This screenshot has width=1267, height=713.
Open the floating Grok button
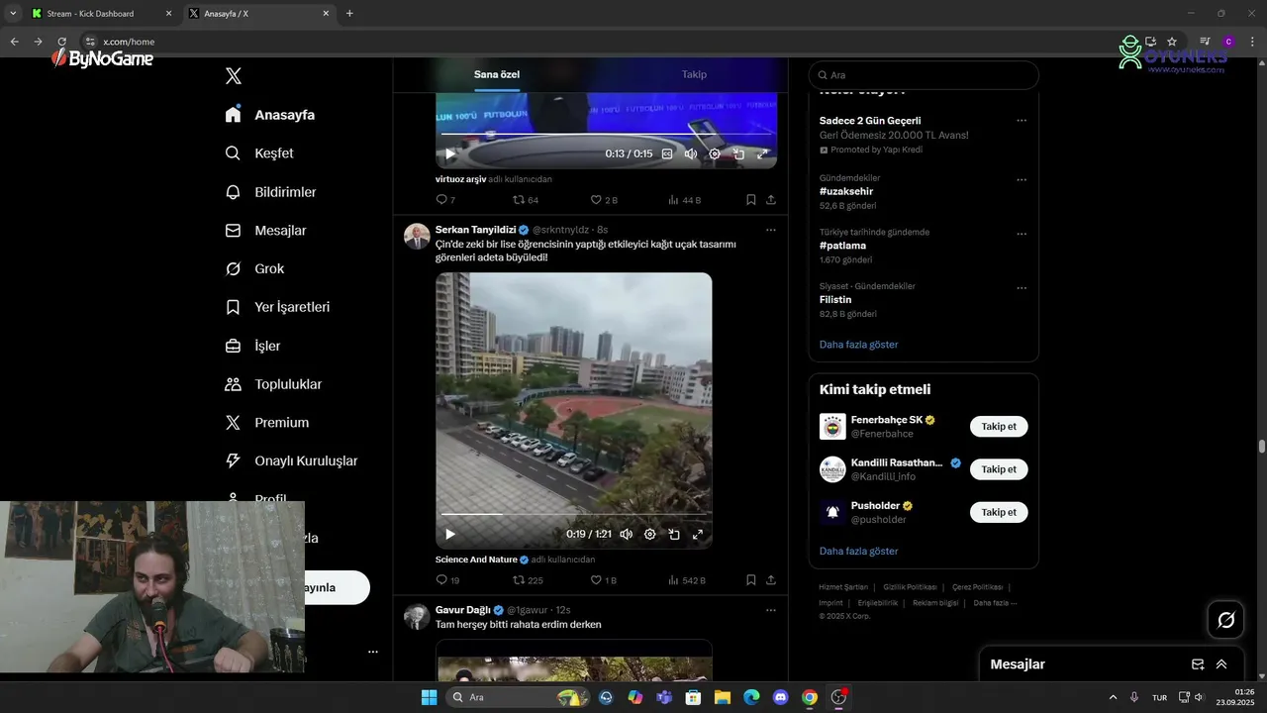pos(1226,620)
